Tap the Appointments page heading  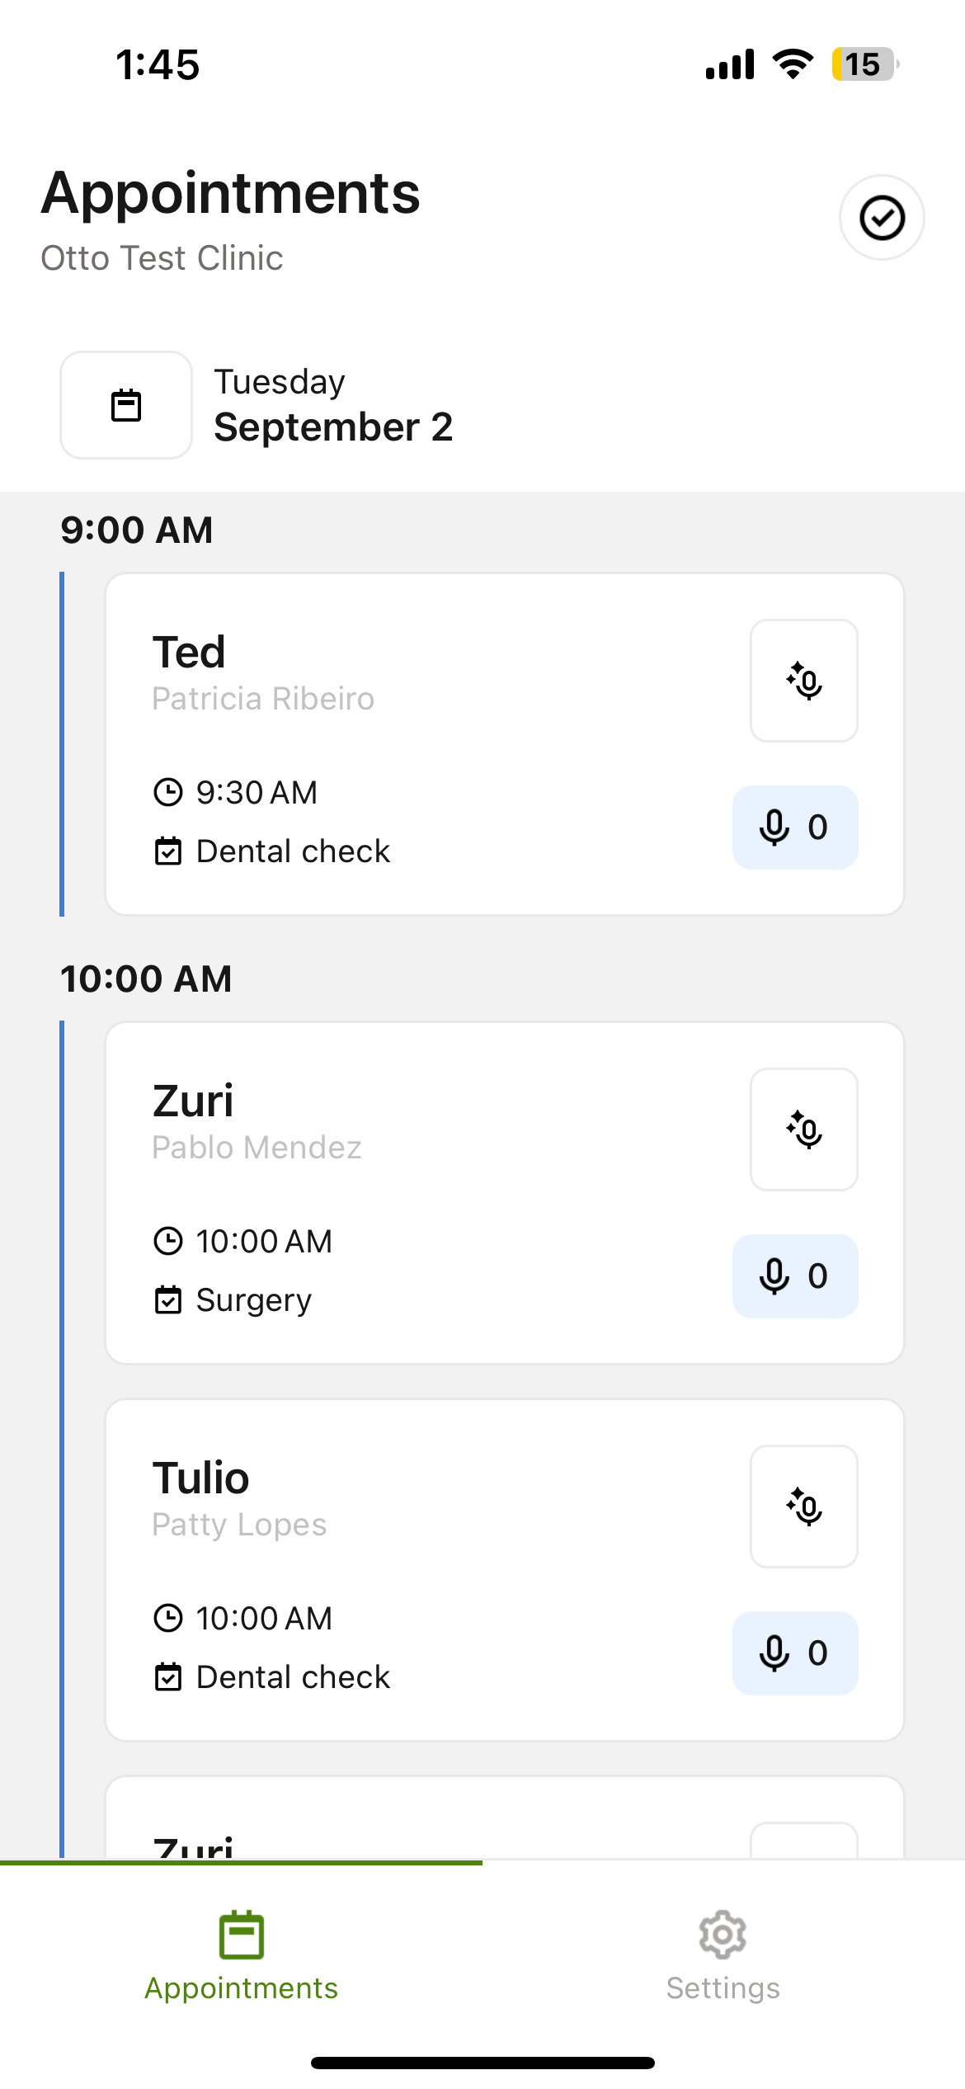tap(231, 193)
